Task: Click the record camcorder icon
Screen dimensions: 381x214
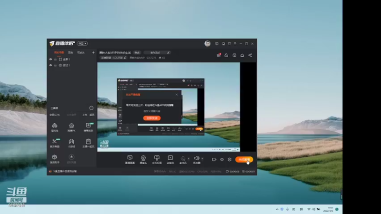Action: click(214, 159)
